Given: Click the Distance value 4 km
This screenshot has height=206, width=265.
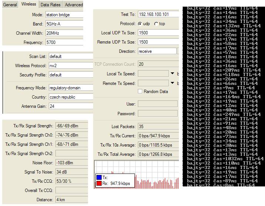Looking at the screenshot, I should pyautogui.click(x=72, y=200).
